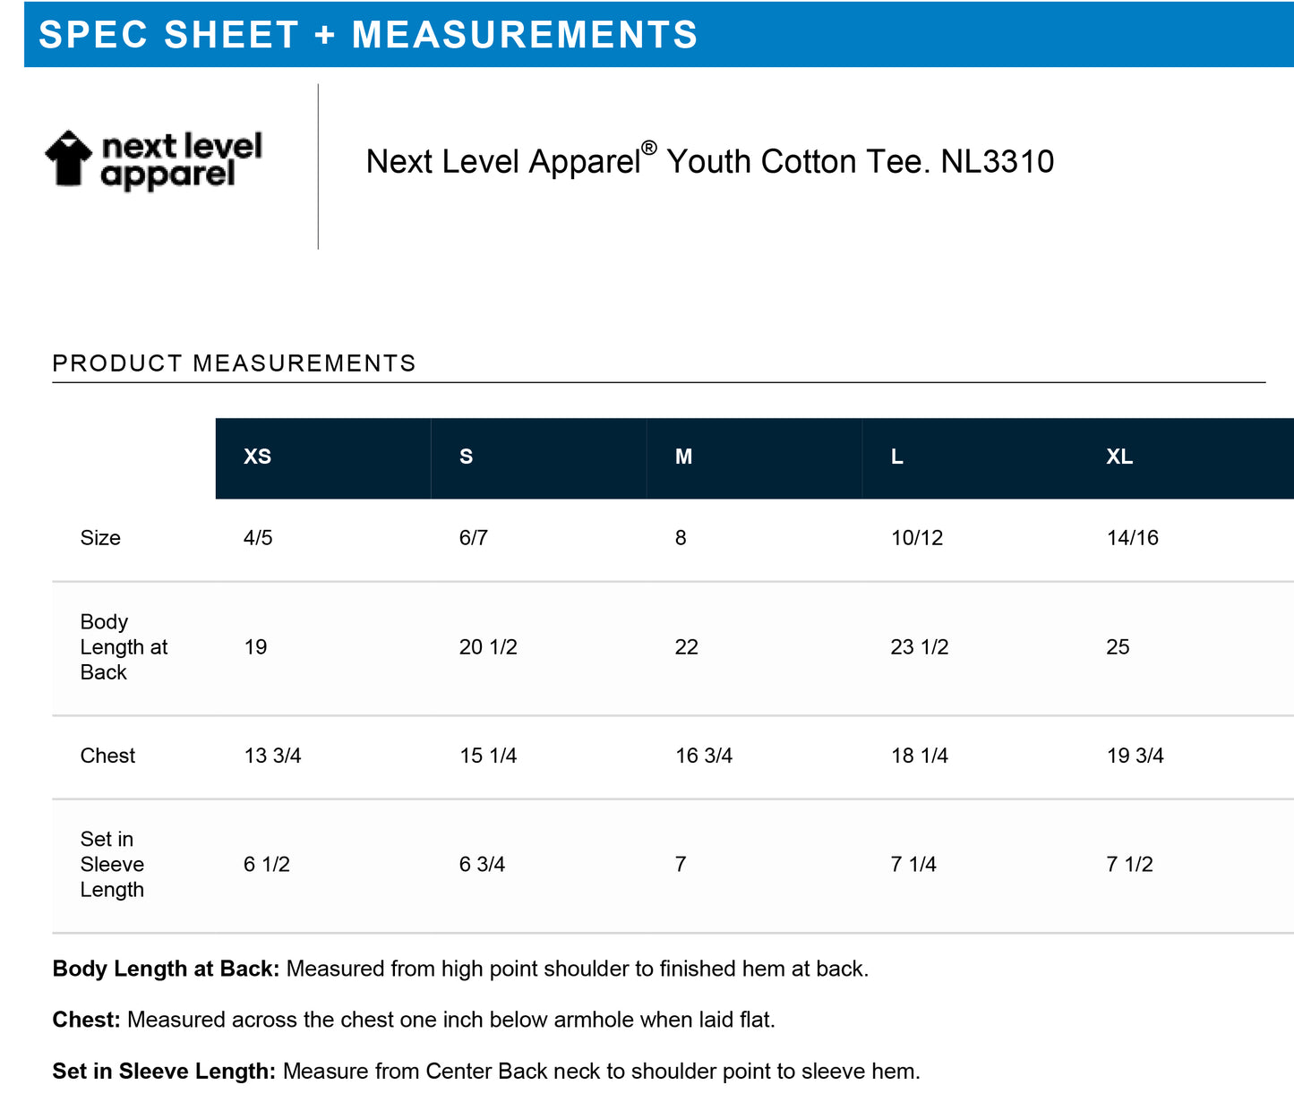Viewport: 1294px width, 1119px height.
Task: Select the Body Length at Back row label
Action: (x=124, y=647)
